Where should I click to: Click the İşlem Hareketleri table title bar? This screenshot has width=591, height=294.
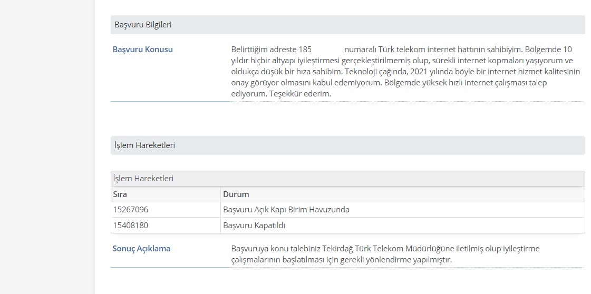tap(347, 179)
